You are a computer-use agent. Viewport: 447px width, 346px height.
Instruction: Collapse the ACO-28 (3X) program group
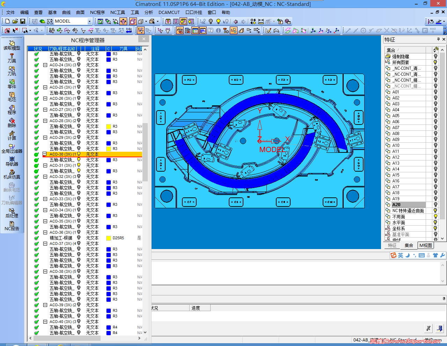(45, 121)
